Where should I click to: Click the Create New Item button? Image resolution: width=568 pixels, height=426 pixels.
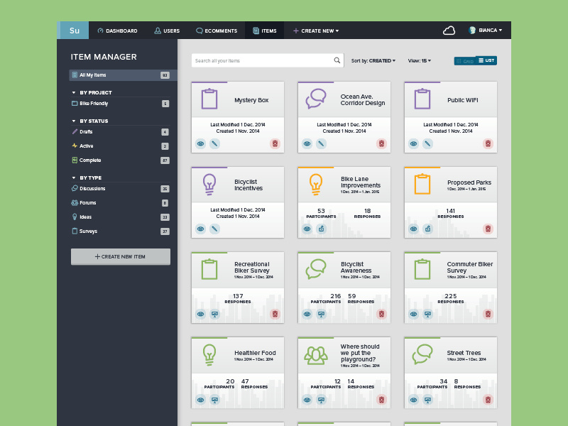pyautogui.click(x=120, y=256)
